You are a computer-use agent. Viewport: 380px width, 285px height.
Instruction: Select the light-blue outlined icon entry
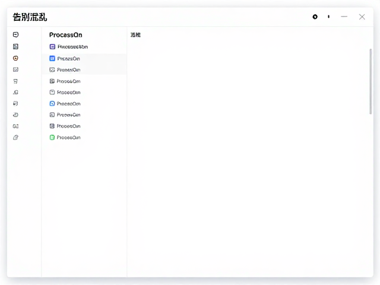pyautogui.click(x=65, y=103)
